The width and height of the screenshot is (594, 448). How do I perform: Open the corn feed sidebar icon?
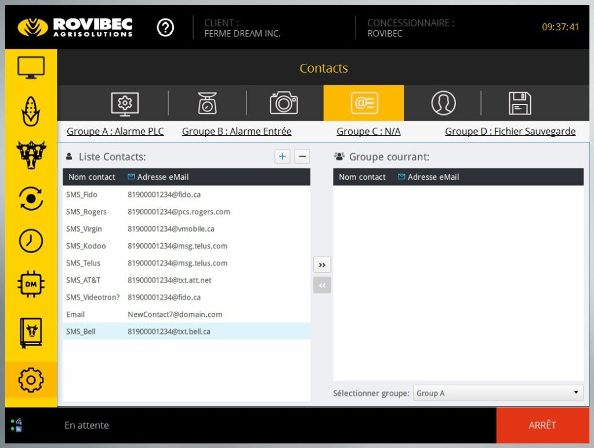pos(31,111)
